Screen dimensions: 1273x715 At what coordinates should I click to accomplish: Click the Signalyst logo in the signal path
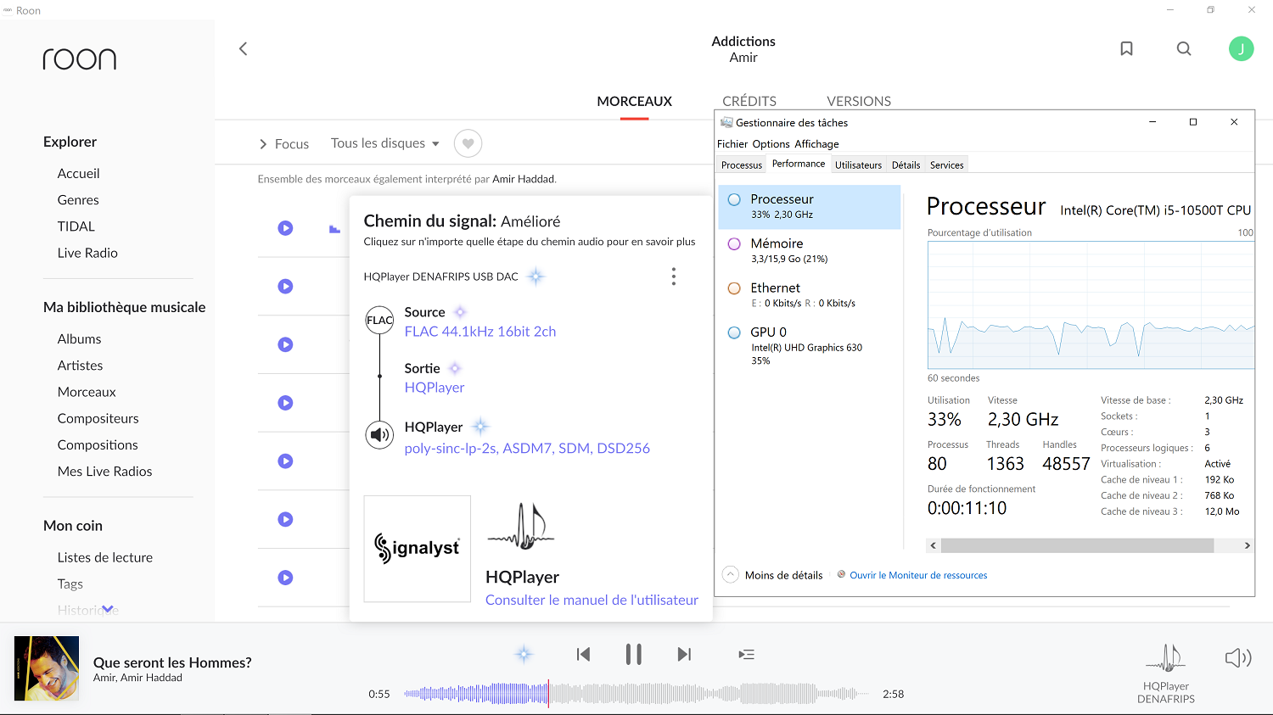[417, 548]
